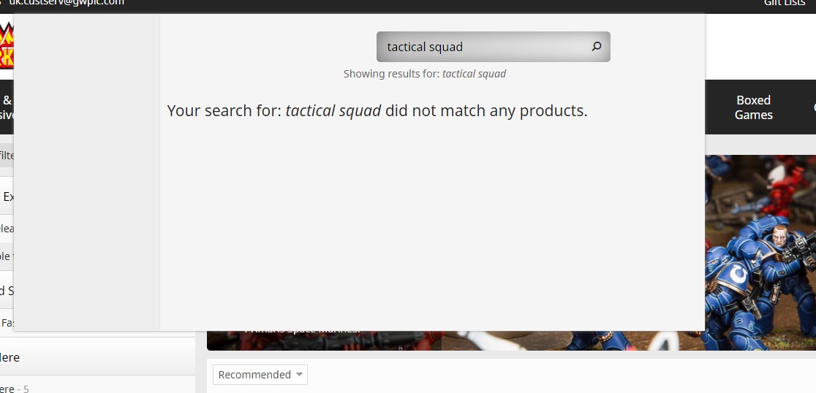Expand the filter section ending in 'lere'
816x393 pixels.
pyautogui.click(x=10, y=357)
